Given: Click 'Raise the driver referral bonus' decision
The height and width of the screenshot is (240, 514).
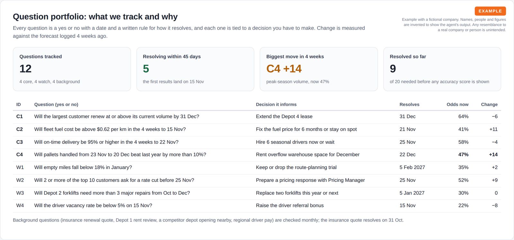Looking at the screenshot, I should tap(290, 206).
